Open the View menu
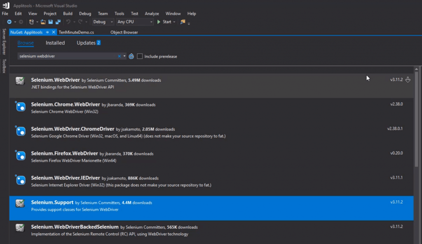 [x=33, y=14]
